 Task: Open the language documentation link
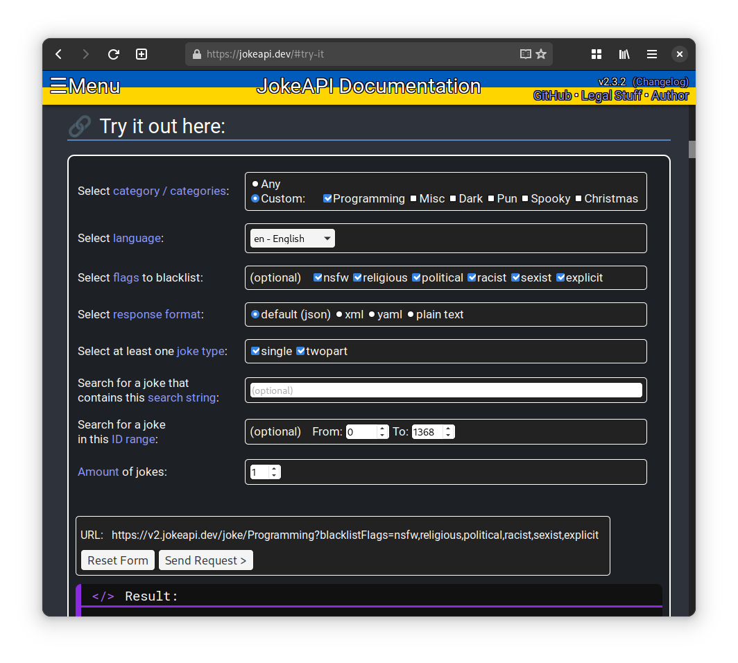137,238
